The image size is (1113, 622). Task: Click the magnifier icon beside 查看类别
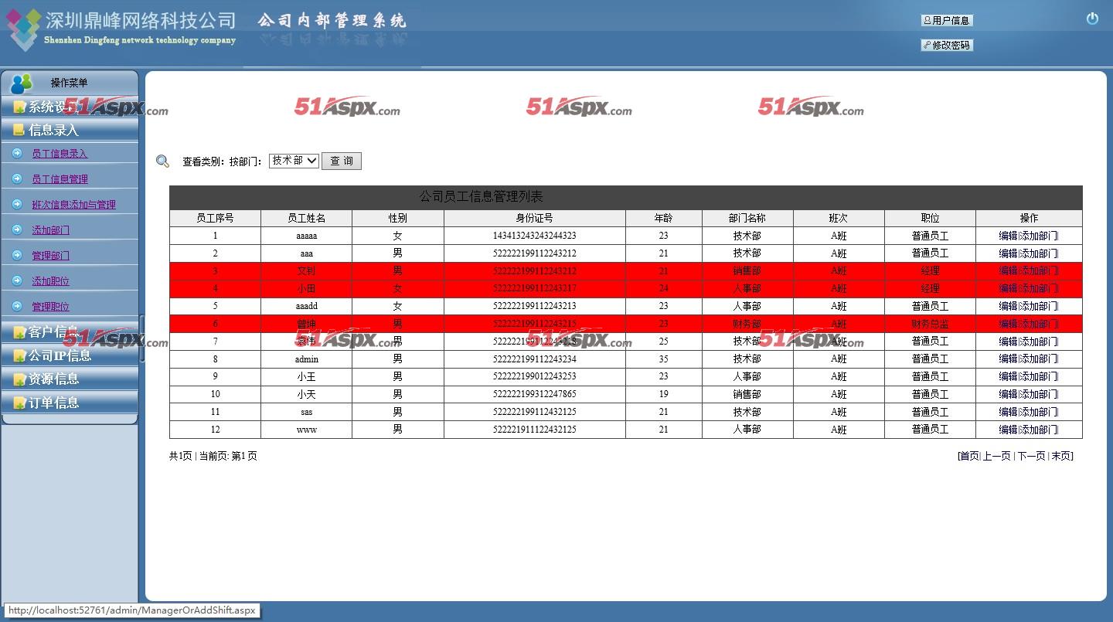click(162, 161)
